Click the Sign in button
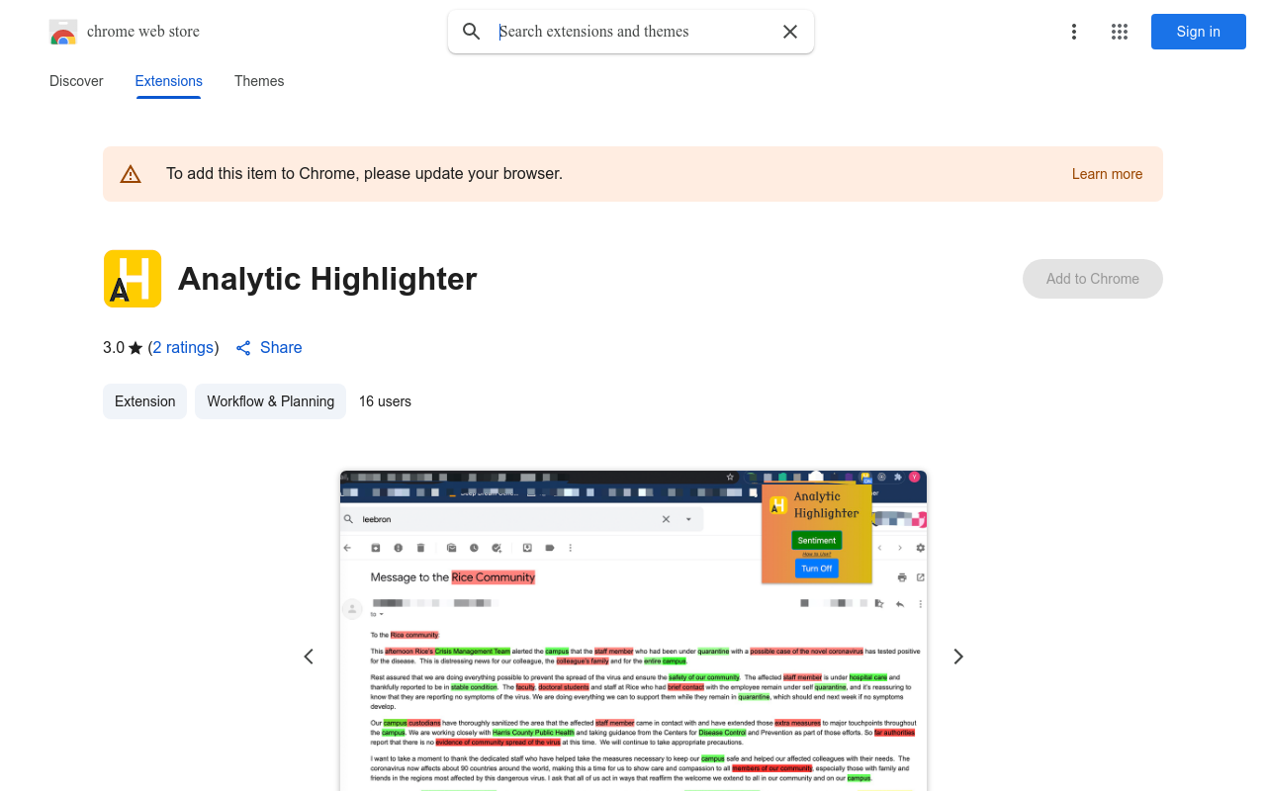 (x=1199, y=32)
